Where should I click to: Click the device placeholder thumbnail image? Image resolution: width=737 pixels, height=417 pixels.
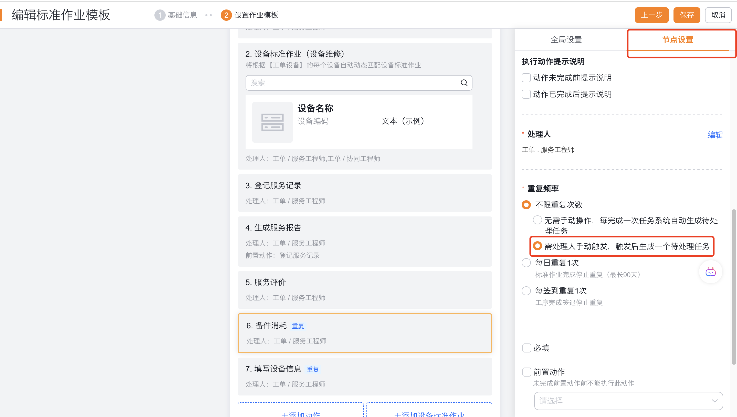point(272,122)
